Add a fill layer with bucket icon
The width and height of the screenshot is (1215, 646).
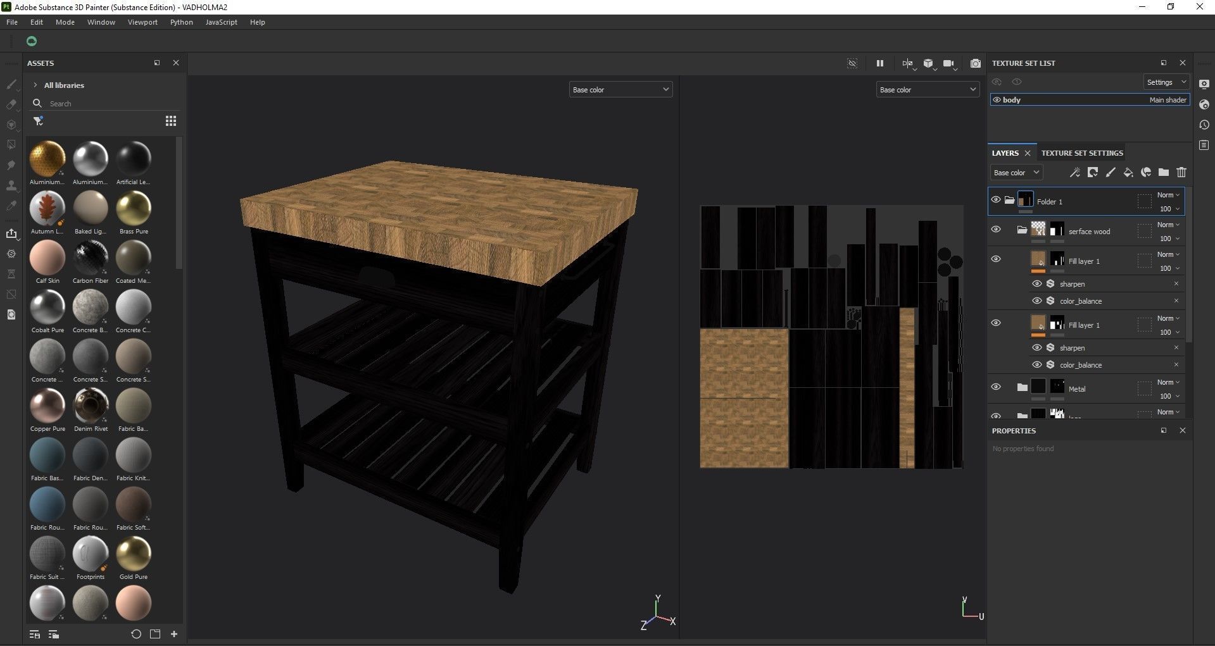click(x=1128, y=172)
